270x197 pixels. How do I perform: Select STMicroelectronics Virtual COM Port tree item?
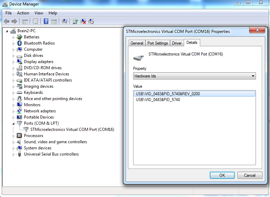pos(72,130)
